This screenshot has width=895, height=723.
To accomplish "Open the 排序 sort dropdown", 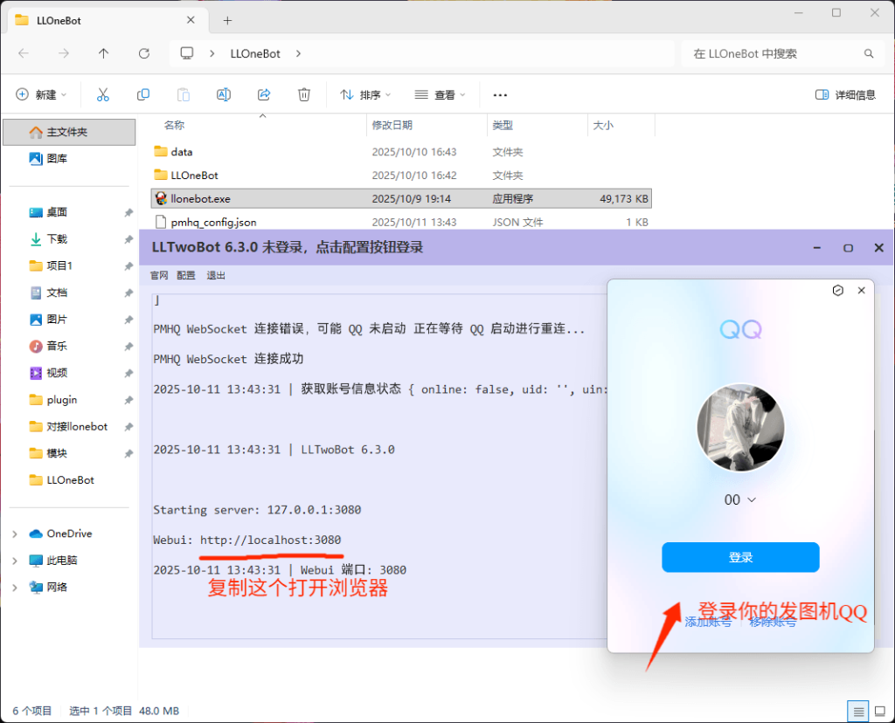I will (x=365, y=94).
